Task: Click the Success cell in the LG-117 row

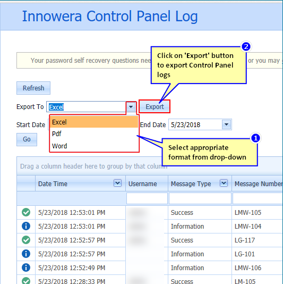Action: pyautogui.click(x=200, y=240)
